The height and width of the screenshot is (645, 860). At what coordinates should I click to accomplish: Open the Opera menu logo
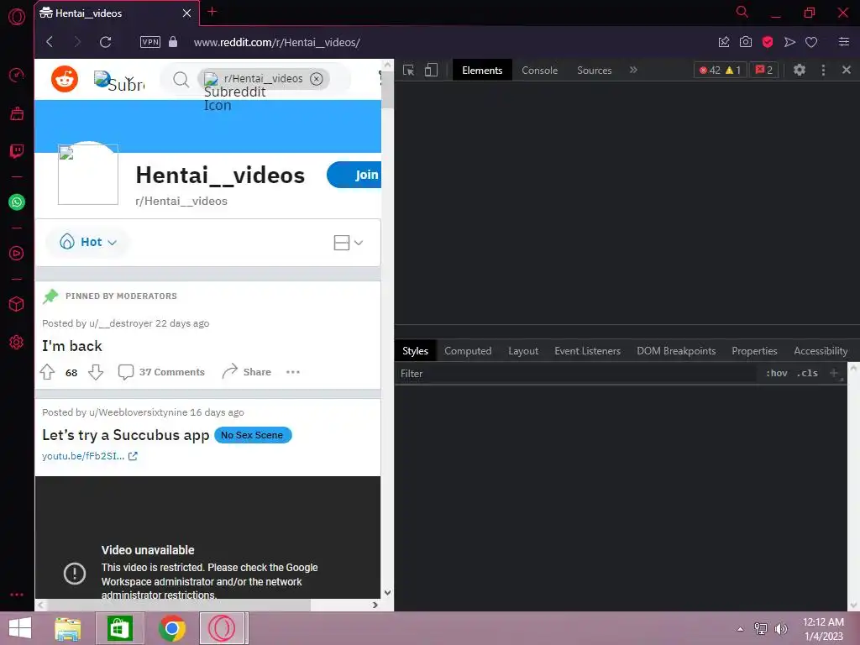(17, 17)
